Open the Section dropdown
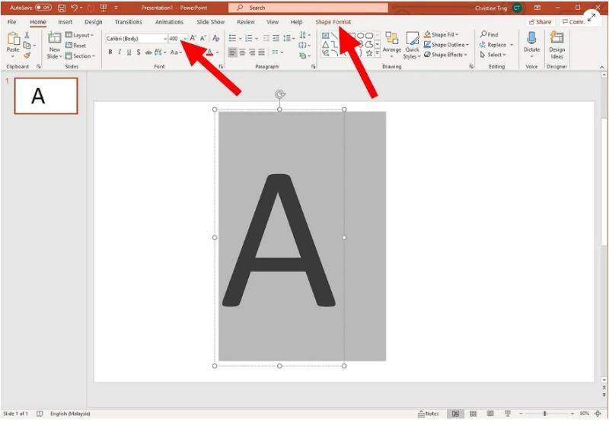This screenshot has height=422, width=609. (x=80, y=56)
